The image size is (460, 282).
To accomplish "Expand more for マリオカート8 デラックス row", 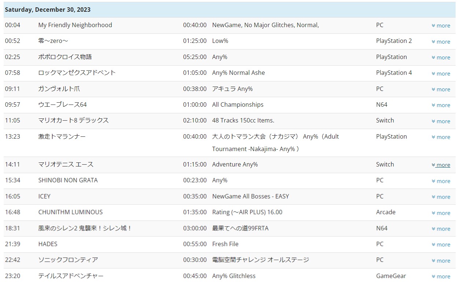I will click(441, 121).
